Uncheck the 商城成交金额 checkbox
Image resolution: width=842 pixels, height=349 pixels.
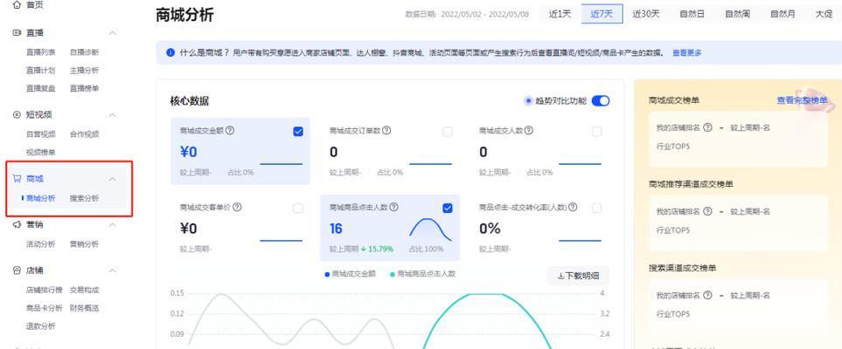click(x=298, y=132)
